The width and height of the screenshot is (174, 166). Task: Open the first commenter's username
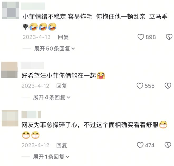[33, 6]
